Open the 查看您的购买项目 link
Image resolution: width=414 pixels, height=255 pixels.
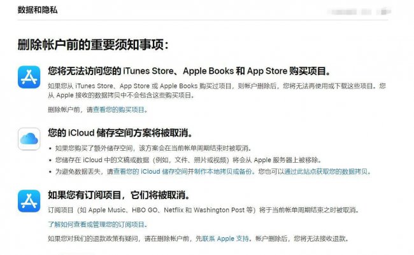[x=118, y=110]
